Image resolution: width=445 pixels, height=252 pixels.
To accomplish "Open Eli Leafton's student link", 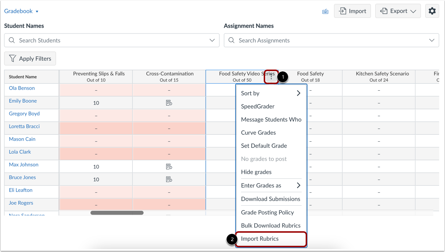I will (x=21, y=190).
